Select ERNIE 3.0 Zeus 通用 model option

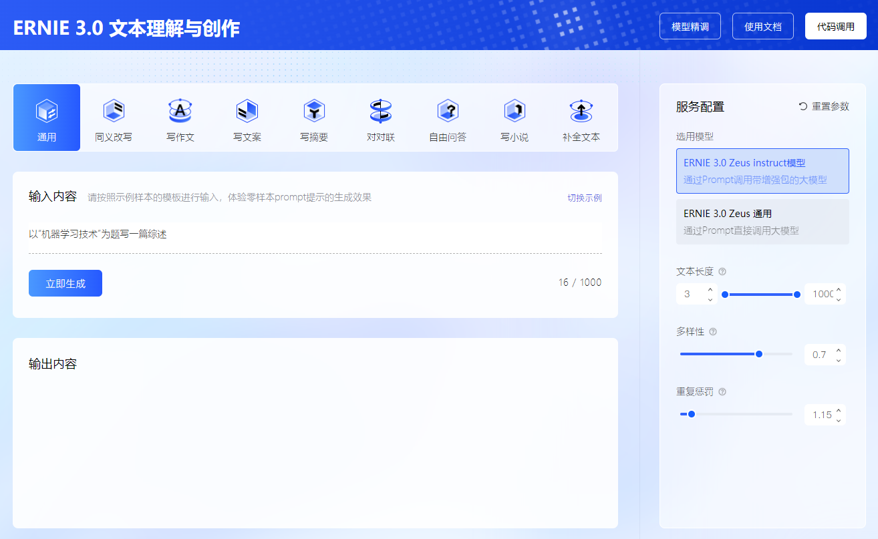[762, 222]
